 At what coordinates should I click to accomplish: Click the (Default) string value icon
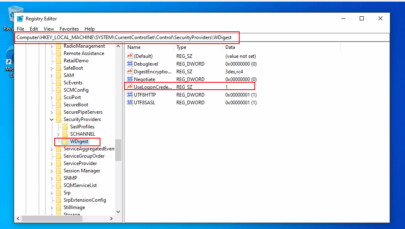[x=130, y=56]
